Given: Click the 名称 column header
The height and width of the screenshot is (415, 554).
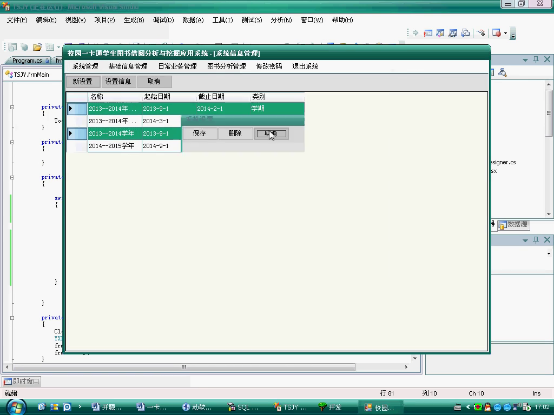Looking at the screenshot, I should (x=115, y=97).
